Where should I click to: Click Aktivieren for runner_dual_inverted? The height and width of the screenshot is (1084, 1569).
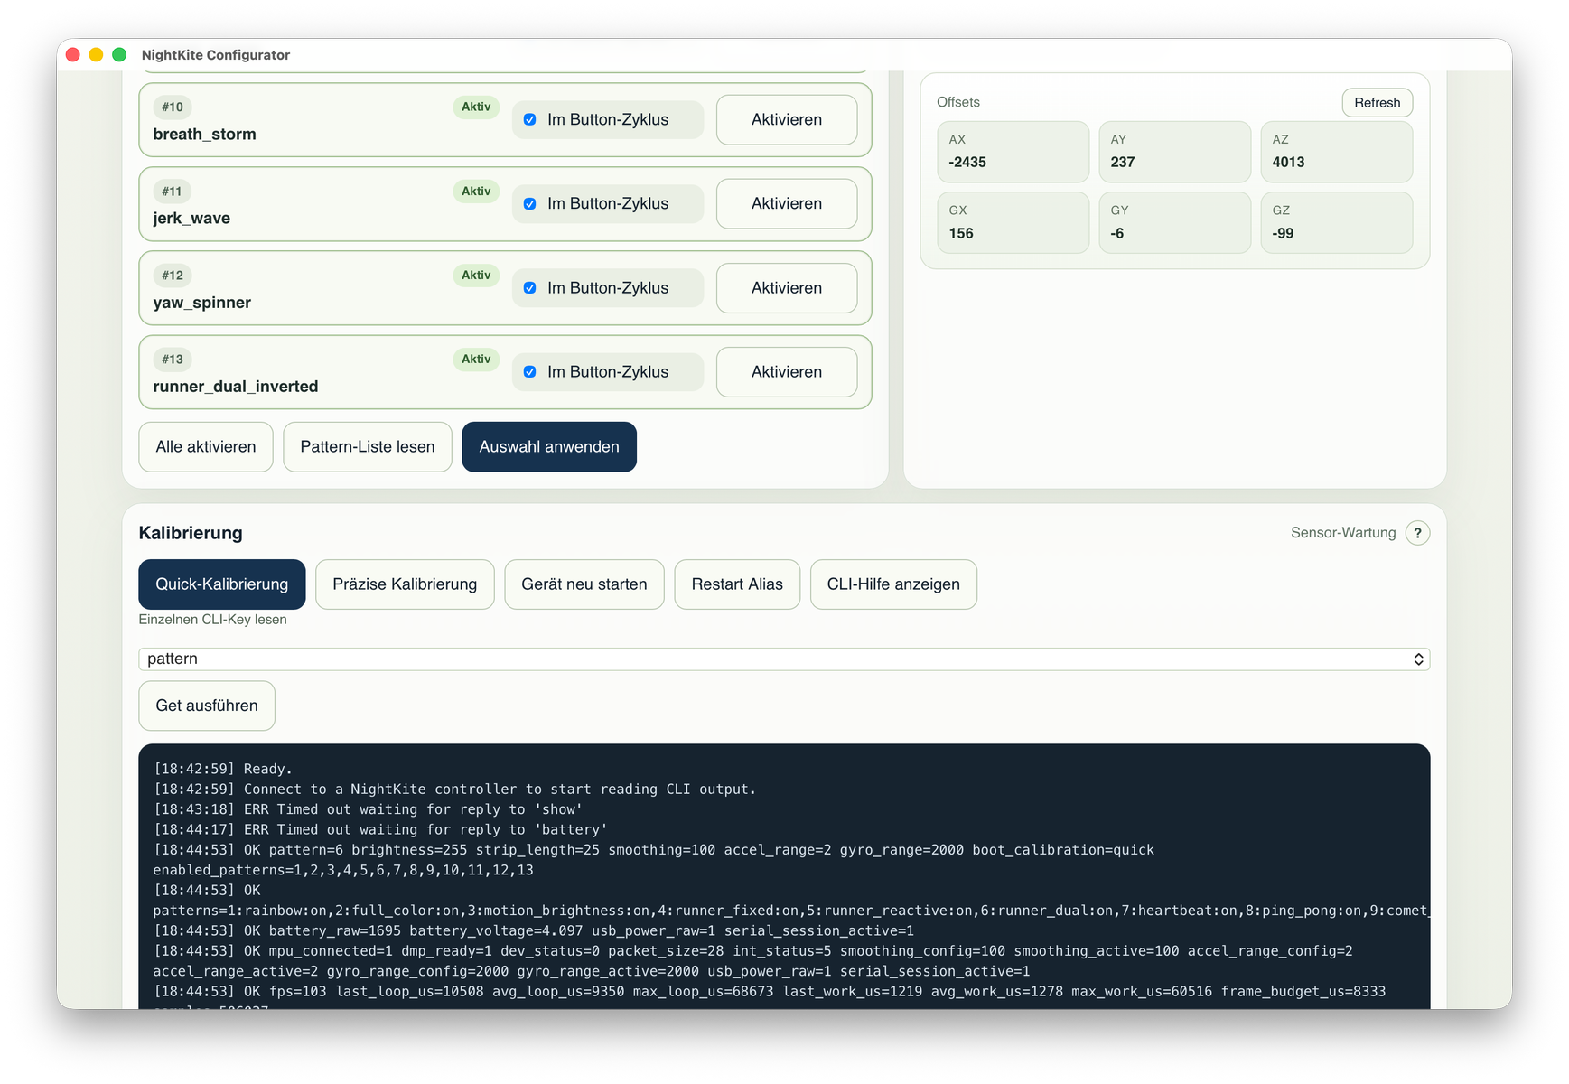[786, 372]
